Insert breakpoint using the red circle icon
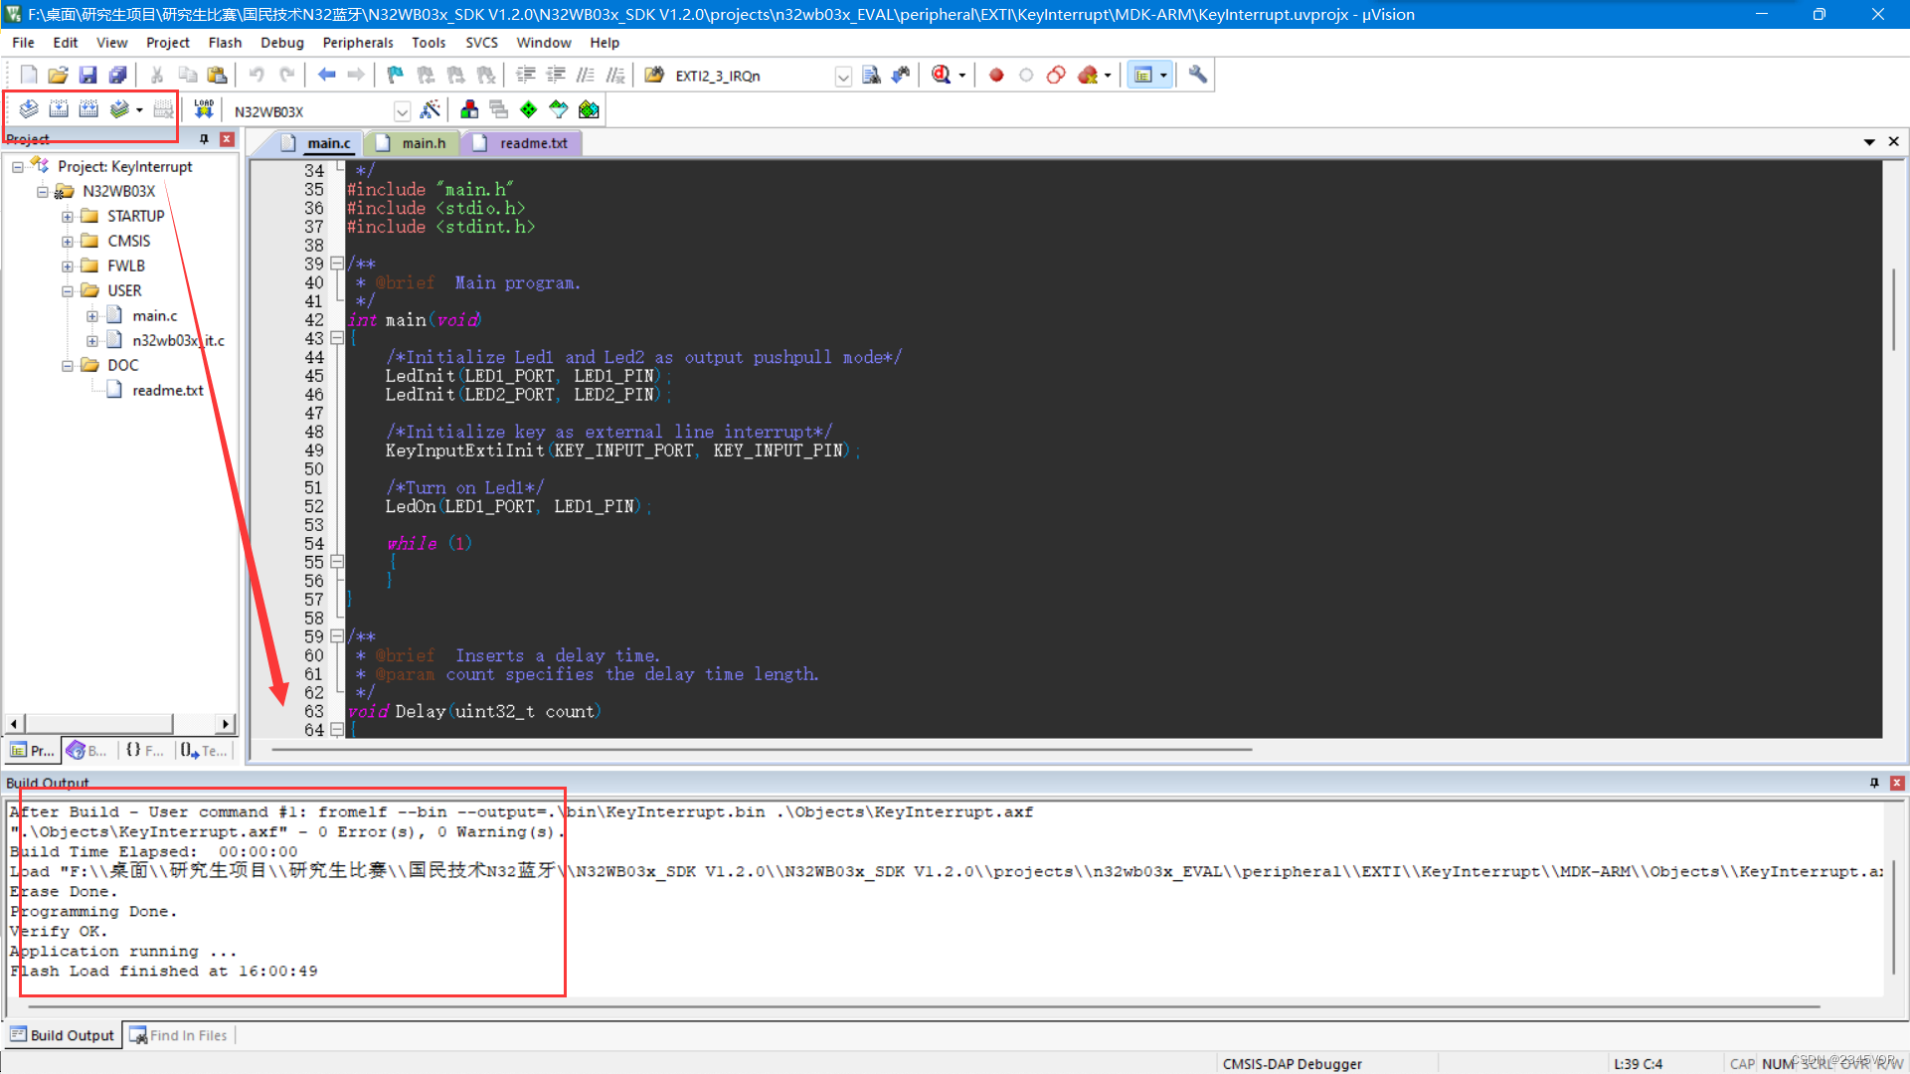The width and height of the screenshot is (1910, 1074). pos(996,75)
